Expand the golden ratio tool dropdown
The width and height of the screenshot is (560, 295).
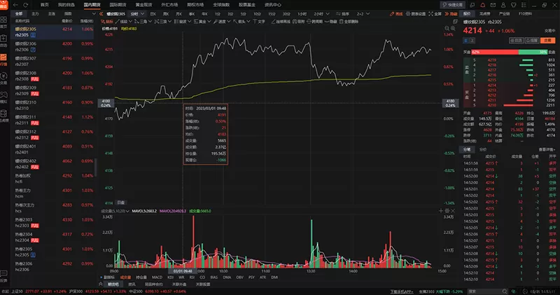pos(209,22)
